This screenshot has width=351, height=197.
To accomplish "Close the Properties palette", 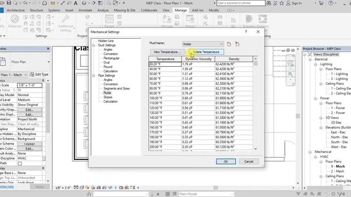I will point(48,49).
